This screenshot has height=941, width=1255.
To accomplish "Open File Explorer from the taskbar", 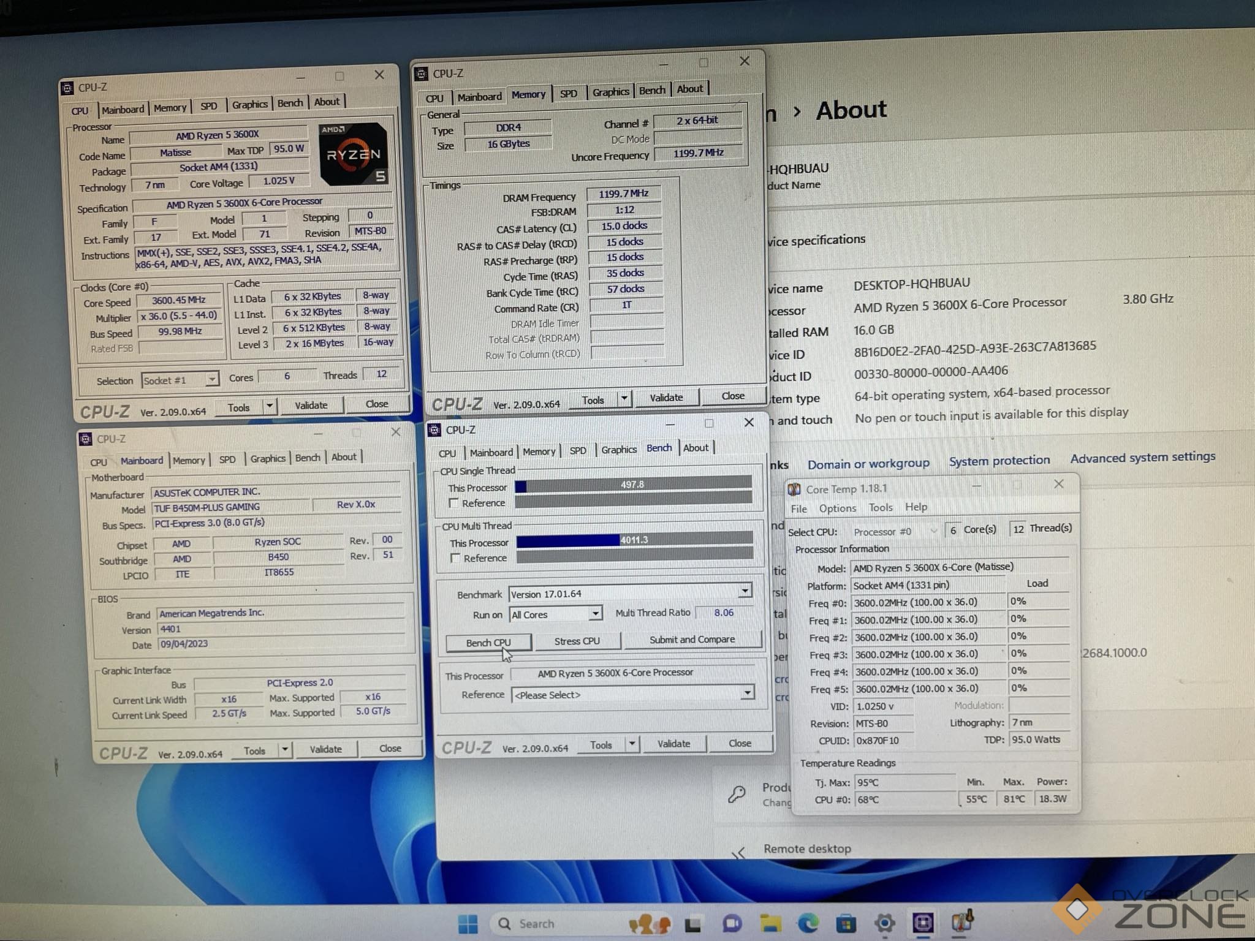I will [770, 923].
